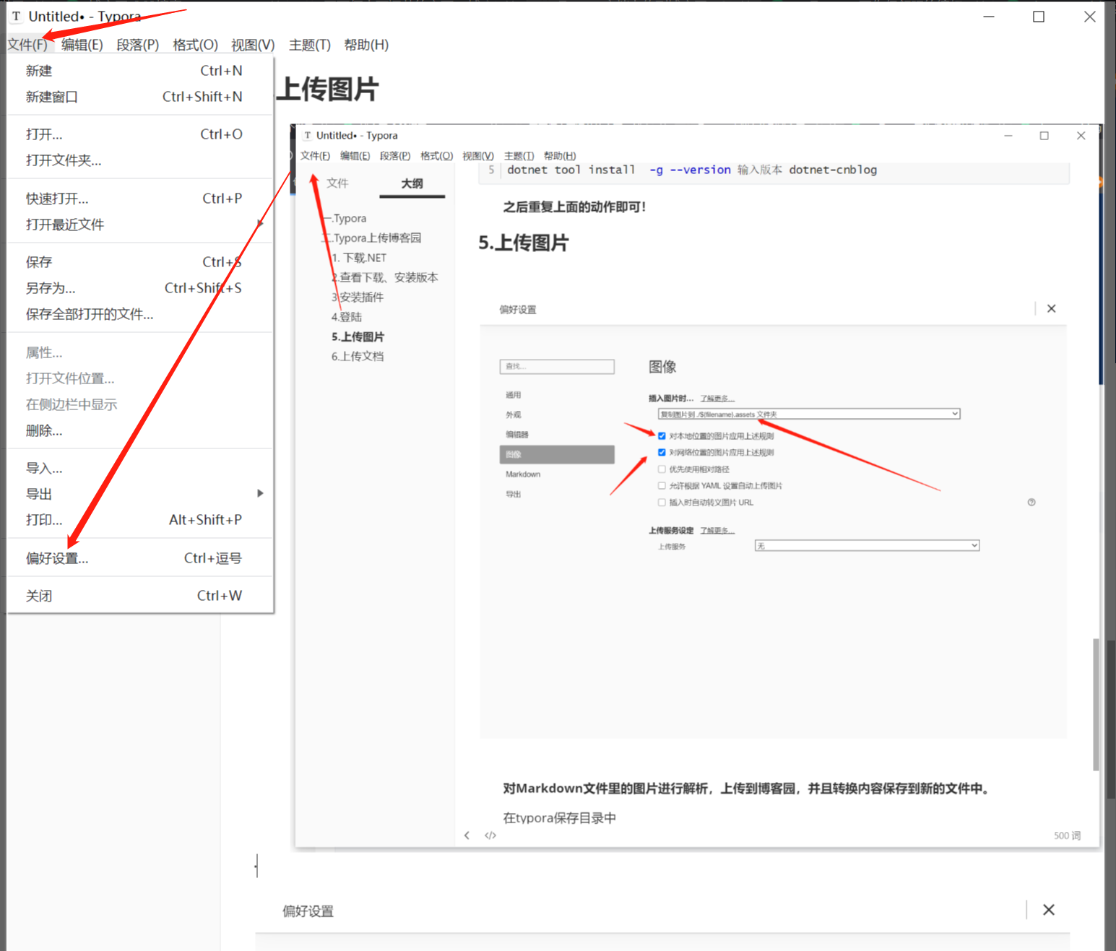
Task: Click the 查找 search field in the embedded preferences
Action: tap(557, 367)
